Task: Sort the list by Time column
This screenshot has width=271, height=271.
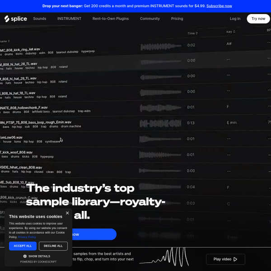Action: 192,33
